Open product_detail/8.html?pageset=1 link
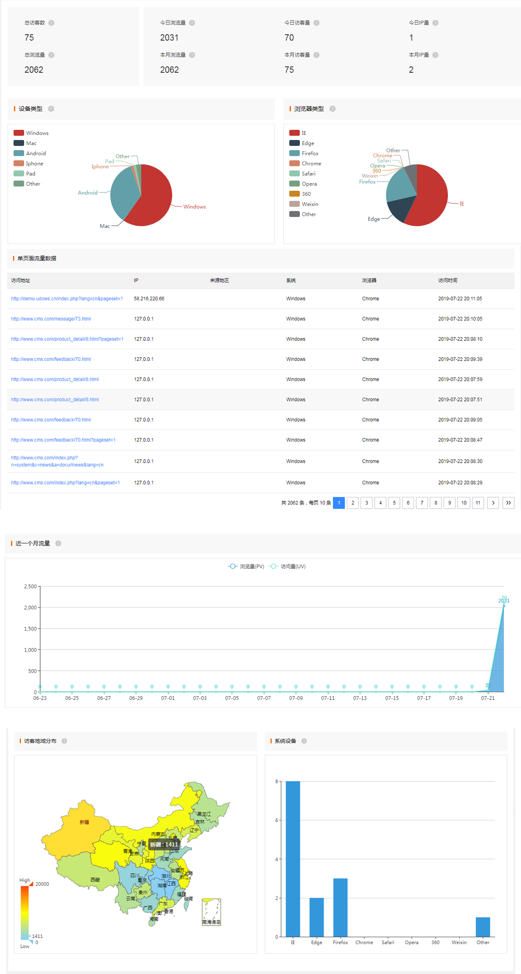This screenshot has width=521, height=974. point(67,339)
